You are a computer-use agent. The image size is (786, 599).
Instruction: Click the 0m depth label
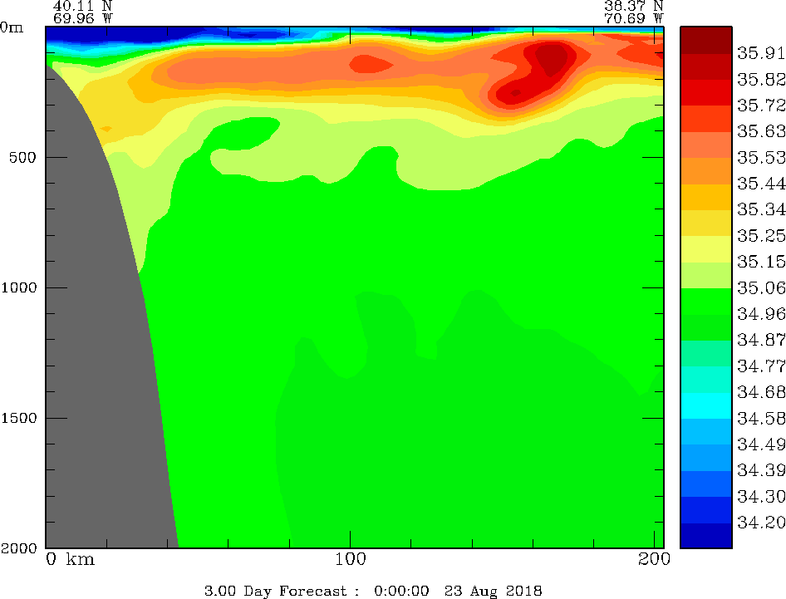point(12,27)
